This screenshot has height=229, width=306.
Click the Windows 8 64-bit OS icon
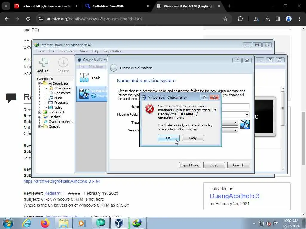244,124
